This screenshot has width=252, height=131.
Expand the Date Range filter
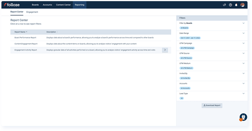243,33
